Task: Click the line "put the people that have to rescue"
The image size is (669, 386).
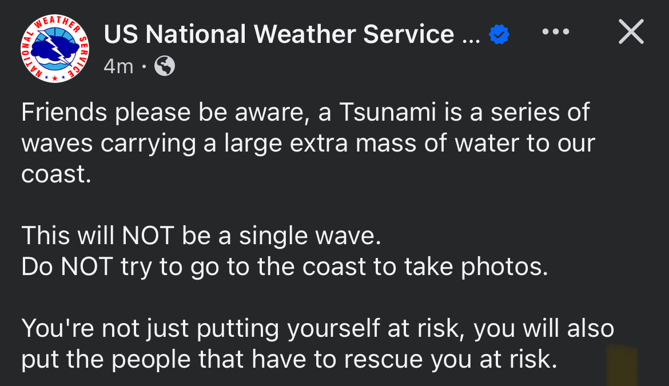Action: pyautogui.click(x=288, y=360)
